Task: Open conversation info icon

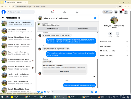Action: (95, 18)
